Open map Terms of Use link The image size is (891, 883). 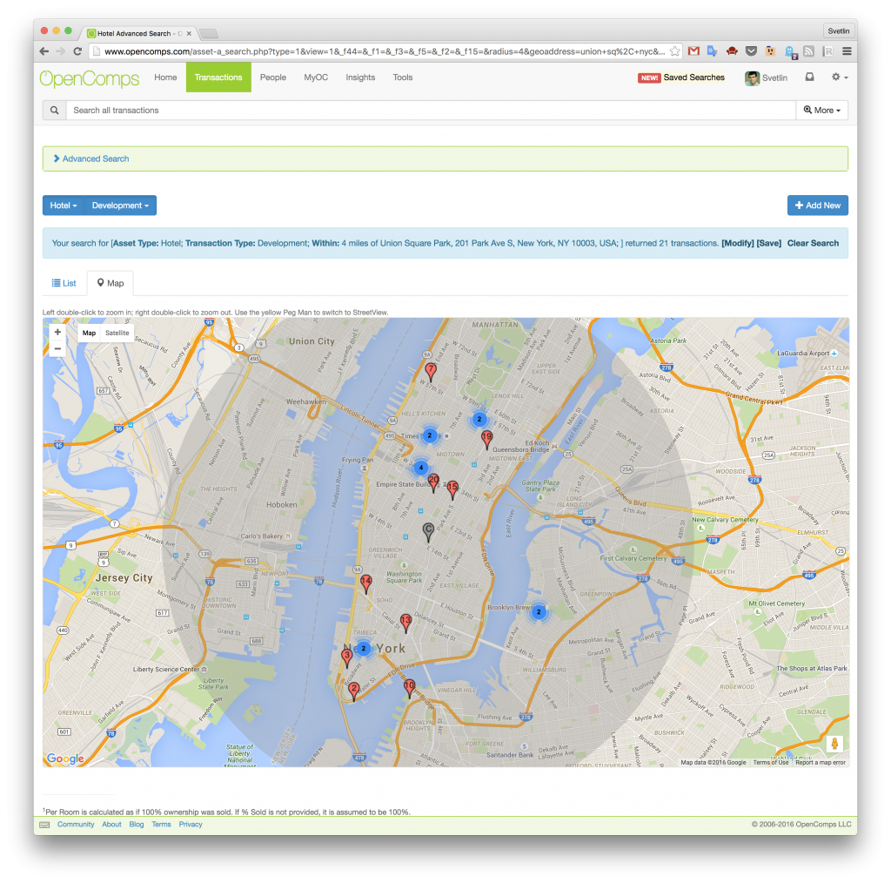point(771,763)
